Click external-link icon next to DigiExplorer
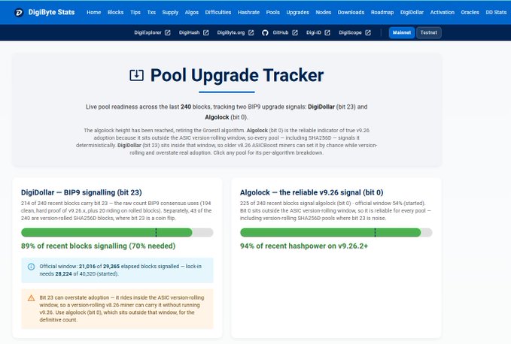 (x=168, y=32)
